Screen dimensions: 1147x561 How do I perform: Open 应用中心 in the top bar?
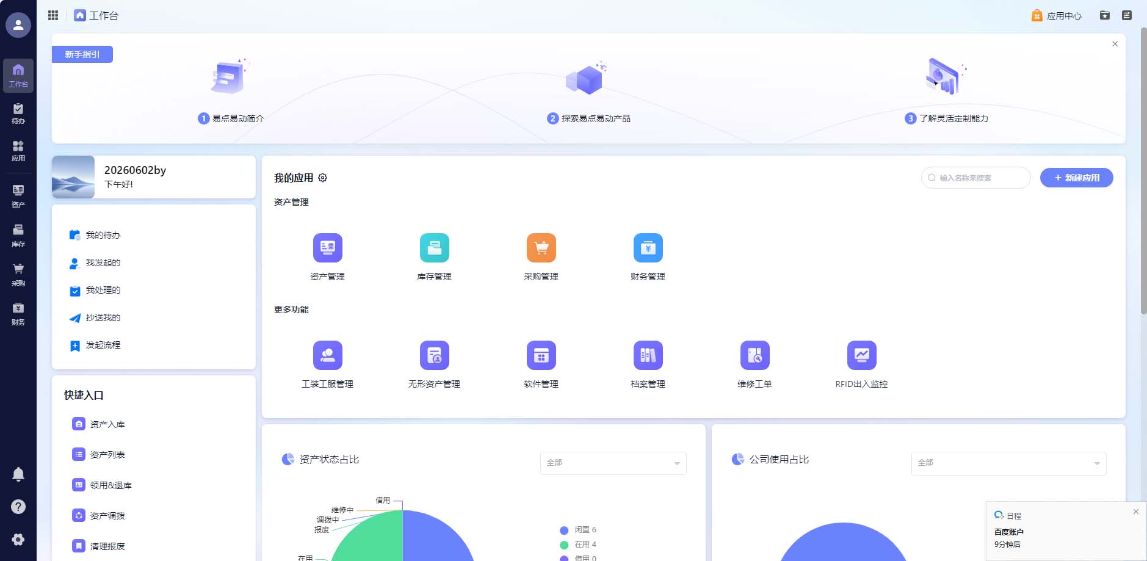(1056, 16)
